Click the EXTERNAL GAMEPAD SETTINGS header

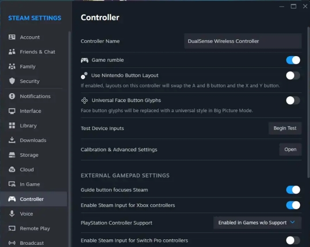click(x=125, y=175)
